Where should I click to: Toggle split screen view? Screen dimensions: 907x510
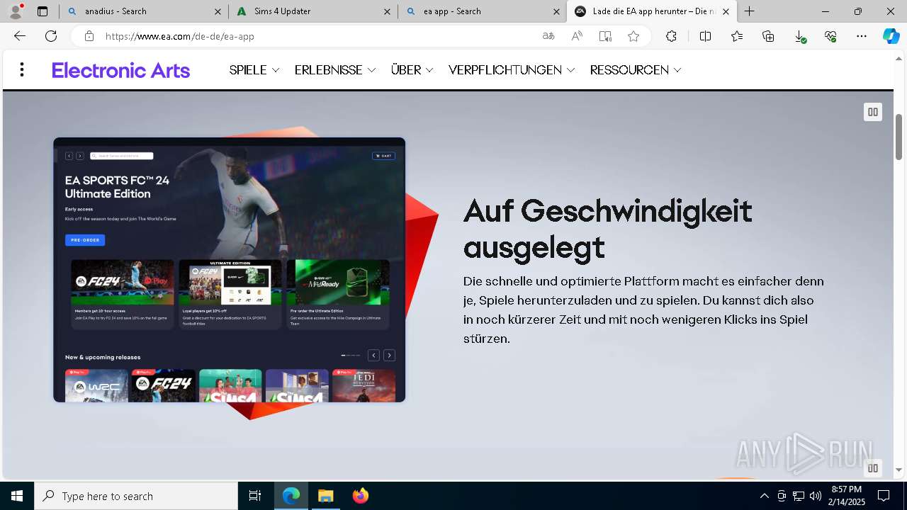(705, 36)
